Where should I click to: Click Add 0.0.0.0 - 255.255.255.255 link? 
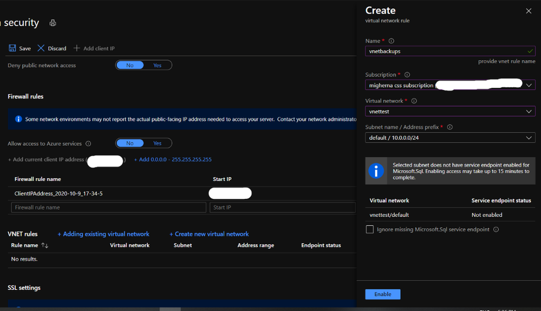point(173,159)
